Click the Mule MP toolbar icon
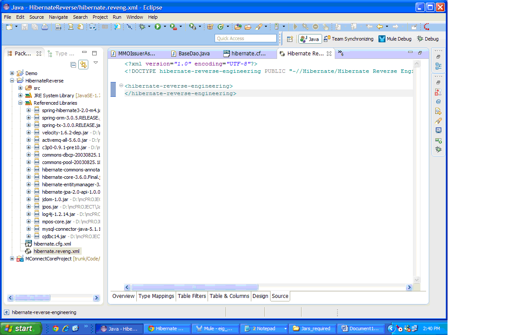524x335 pixels. (x=92, y=27)
